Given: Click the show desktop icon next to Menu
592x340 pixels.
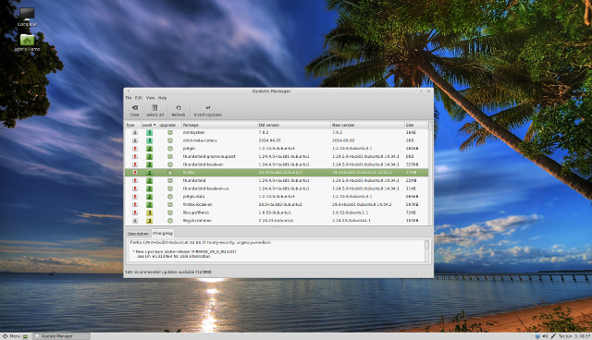Looking at the screenshot, I should coord(26,336).
